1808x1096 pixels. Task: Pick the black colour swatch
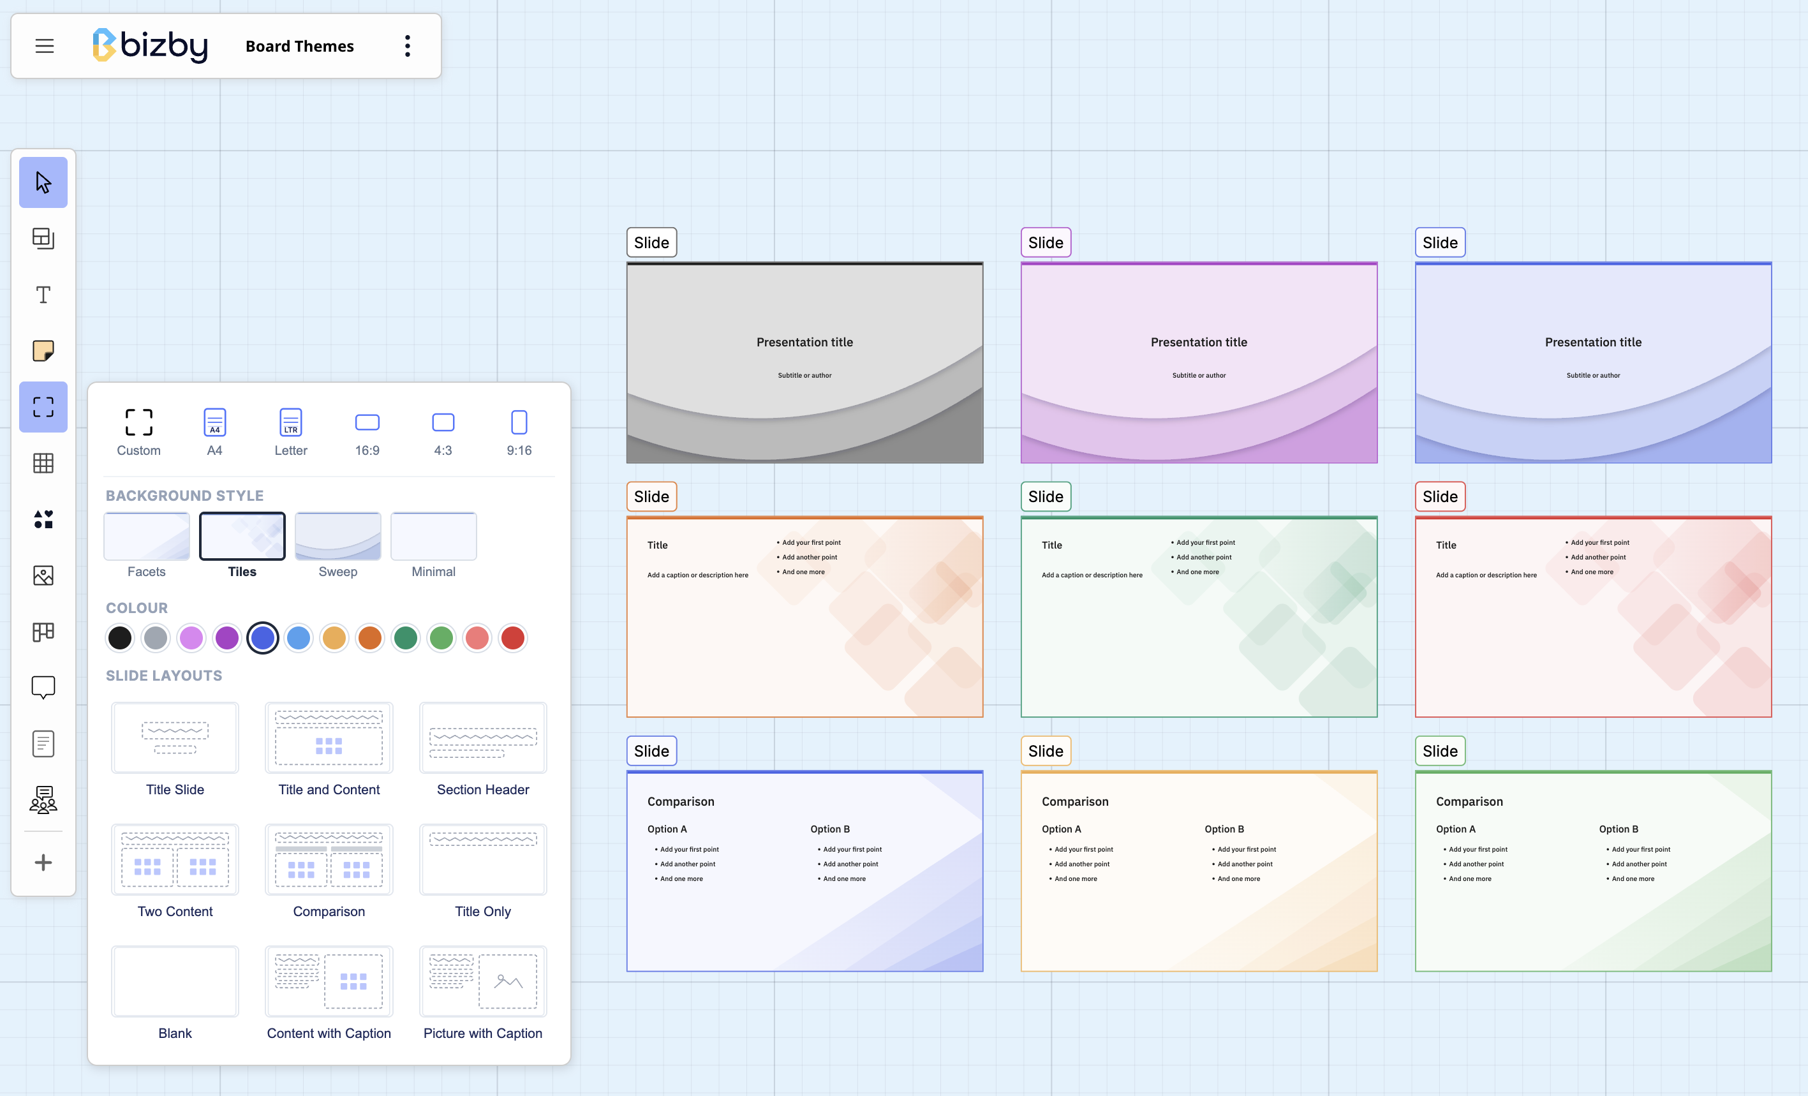(x=119, y=638)
